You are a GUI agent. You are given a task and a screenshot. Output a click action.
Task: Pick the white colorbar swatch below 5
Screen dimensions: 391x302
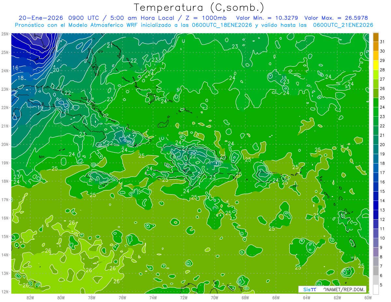[x=376, y=290]
